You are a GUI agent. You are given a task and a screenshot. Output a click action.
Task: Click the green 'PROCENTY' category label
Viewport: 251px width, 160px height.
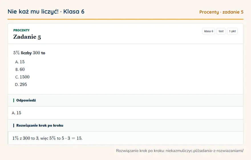click(21, 30)
